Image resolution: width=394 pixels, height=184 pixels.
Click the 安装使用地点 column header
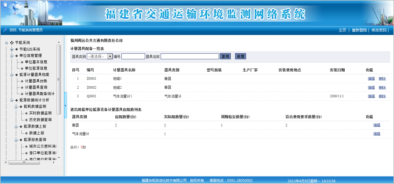tap(290, 70)
